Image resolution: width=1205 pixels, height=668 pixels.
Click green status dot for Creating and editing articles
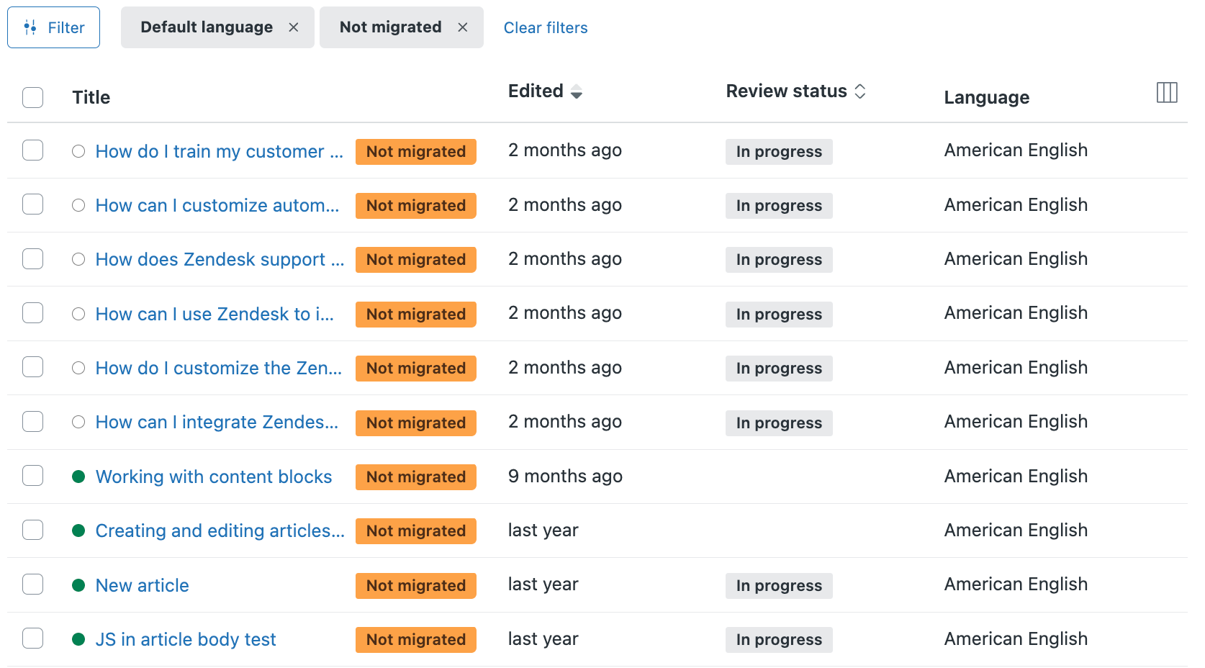tap(78, 531)
